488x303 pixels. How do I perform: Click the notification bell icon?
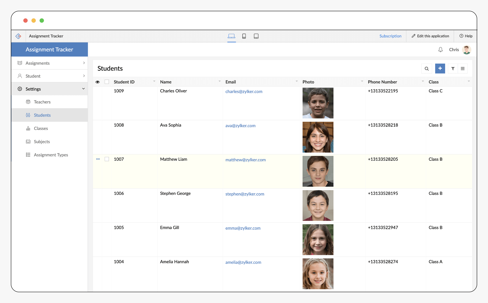point(440,50)
